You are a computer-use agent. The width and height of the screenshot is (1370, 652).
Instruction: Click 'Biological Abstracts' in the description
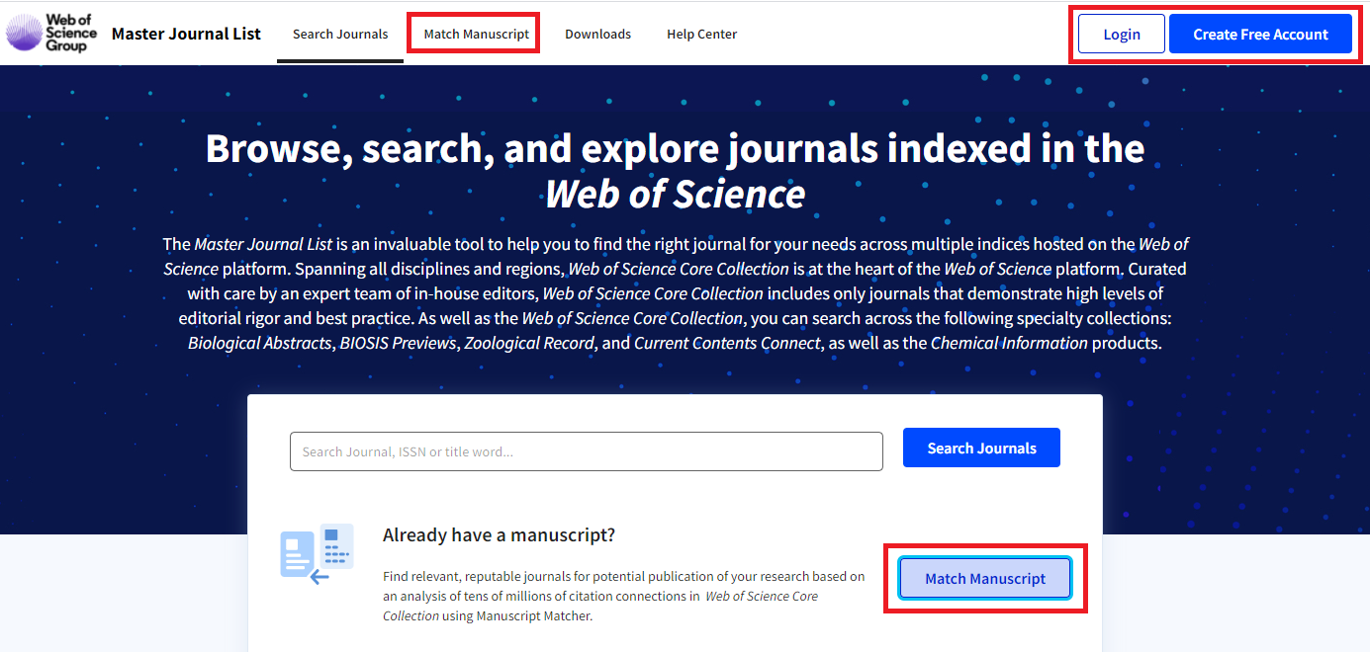point(260,344)
